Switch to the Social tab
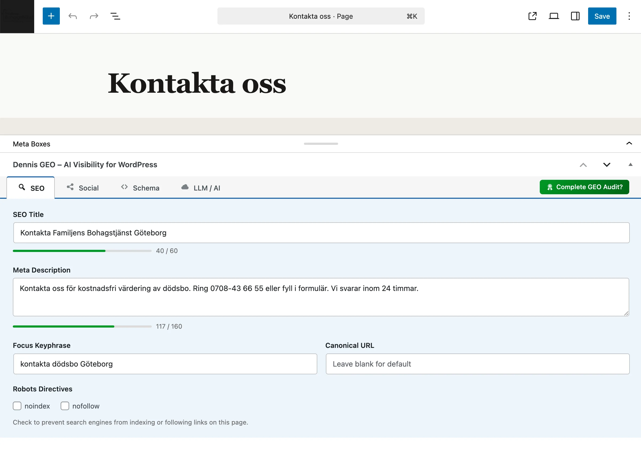Viewport: 641px width, 451px height. coord(83,187)
